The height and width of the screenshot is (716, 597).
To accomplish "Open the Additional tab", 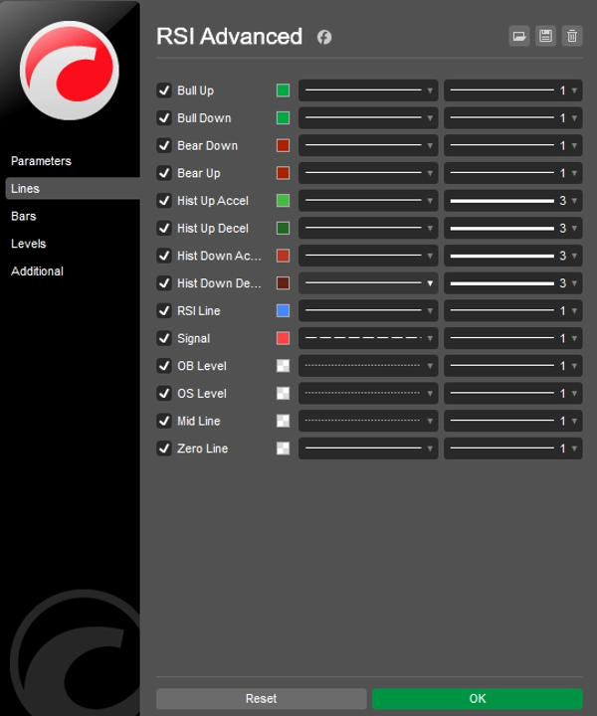I will click(37, 271).
